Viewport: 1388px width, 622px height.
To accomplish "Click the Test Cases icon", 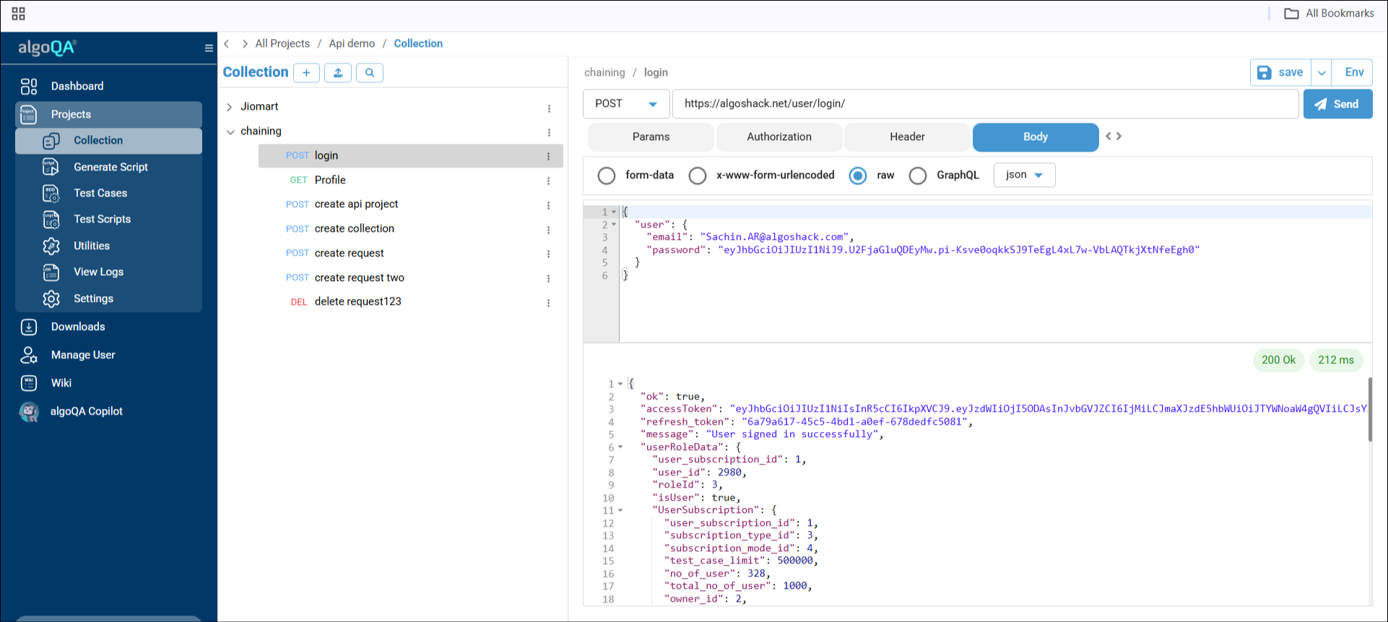I will (x=51, y=194).
